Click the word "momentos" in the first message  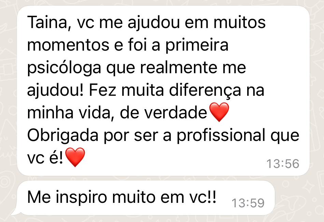tap(68, 45)
